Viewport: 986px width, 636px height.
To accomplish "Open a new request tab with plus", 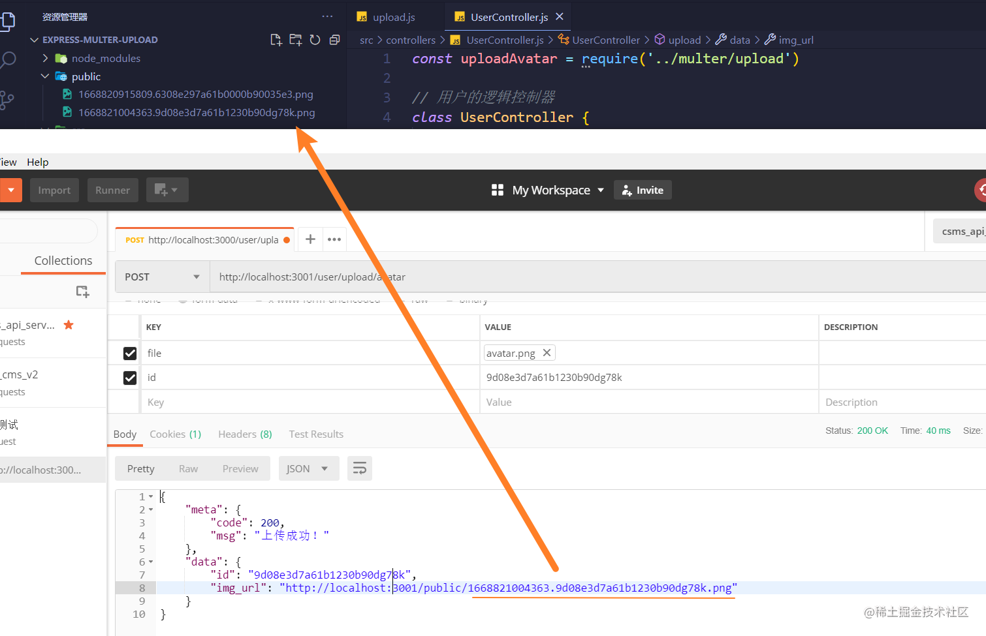I will point(311,239).
